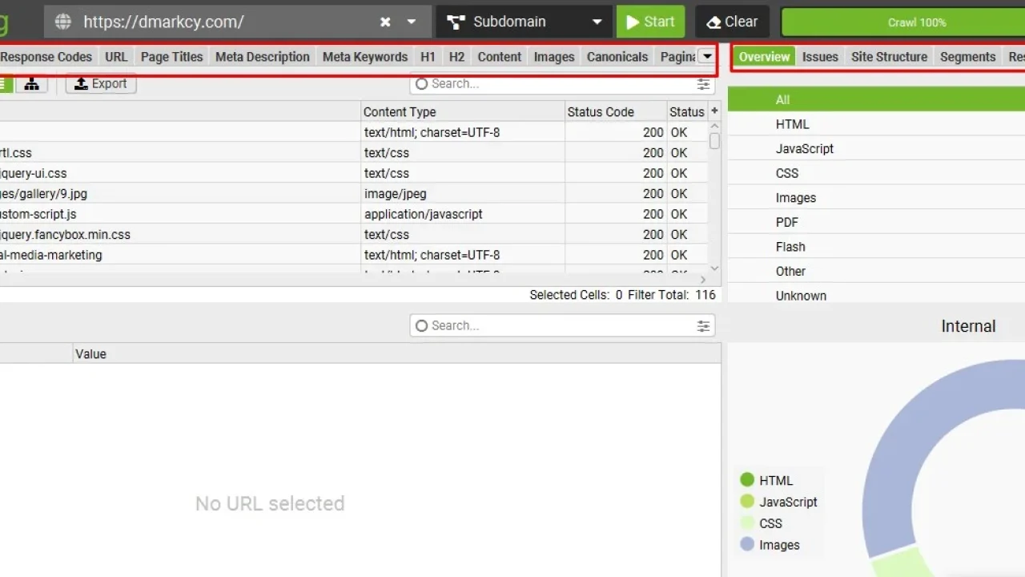Start a new crawl
1025x577 pixels.
click(x=650, y=22)
